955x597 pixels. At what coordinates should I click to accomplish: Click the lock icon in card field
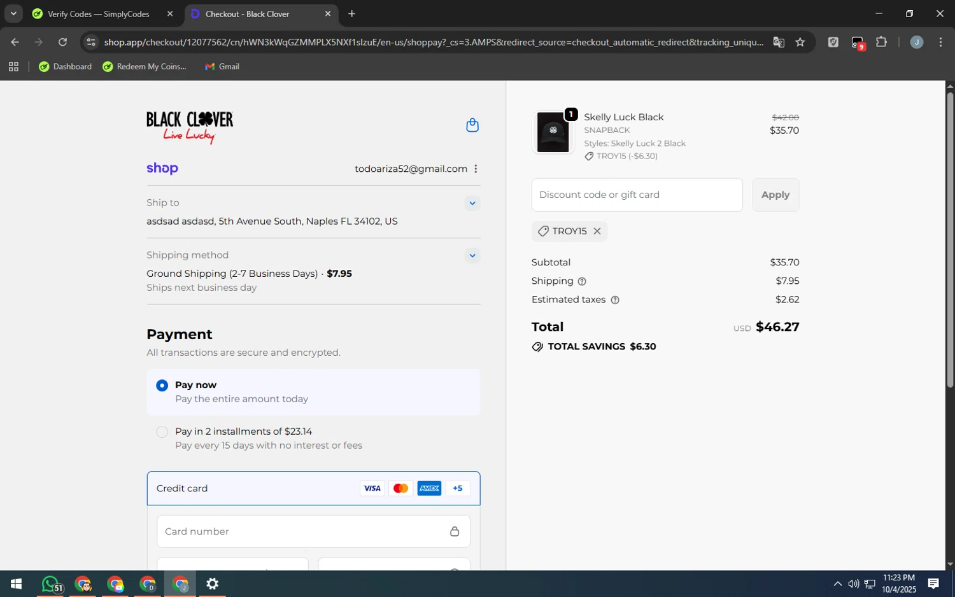pyautogui.click(x=455, y=531)
